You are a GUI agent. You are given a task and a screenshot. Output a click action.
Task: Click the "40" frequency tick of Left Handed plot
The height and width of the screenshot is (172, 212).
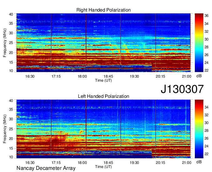pos(11,101)
